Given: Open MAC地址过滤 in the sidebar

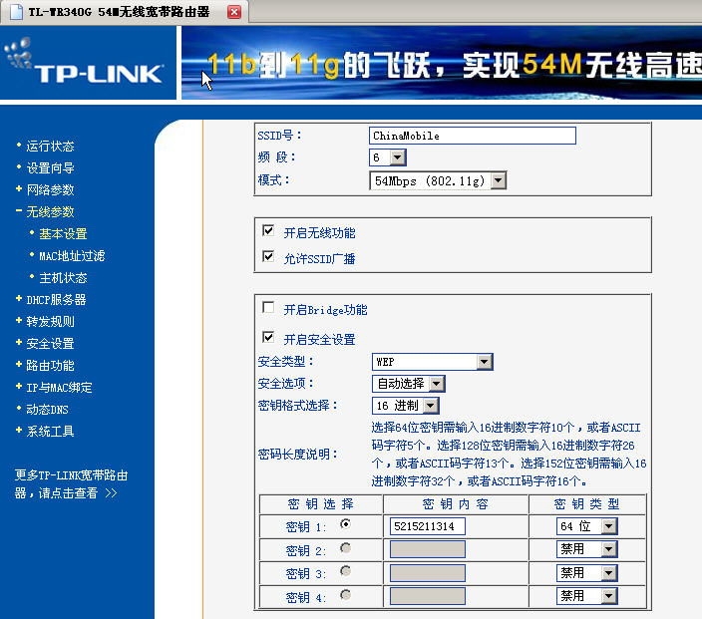Looking at the screenshot, I should [72, 255].
